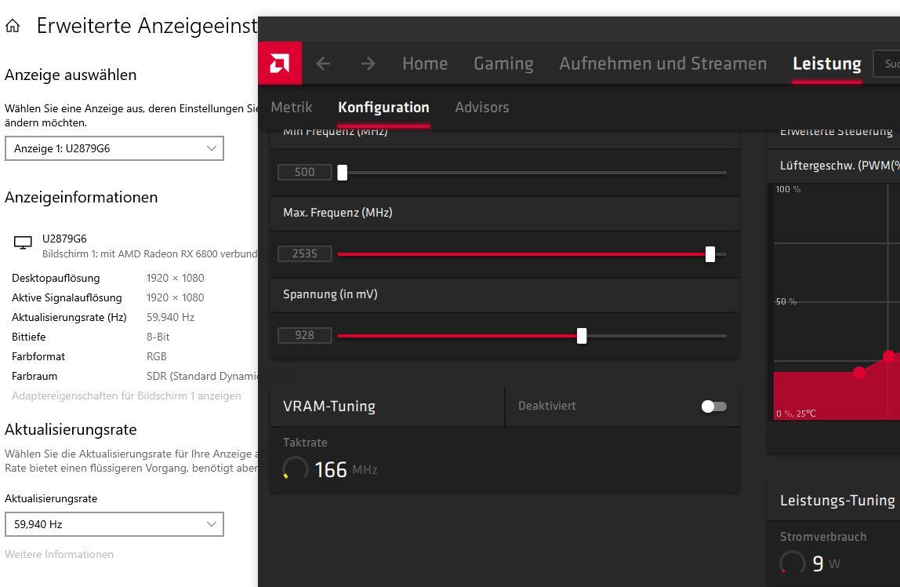Go back with the left arrow in AMD software
This screenshot has width=900, height=587.
(323, 64)
